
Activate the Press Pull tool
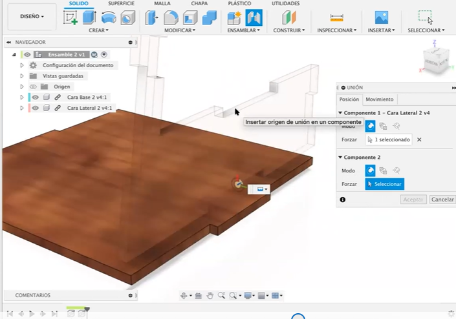pyautogui.click(x=151, y=17)
